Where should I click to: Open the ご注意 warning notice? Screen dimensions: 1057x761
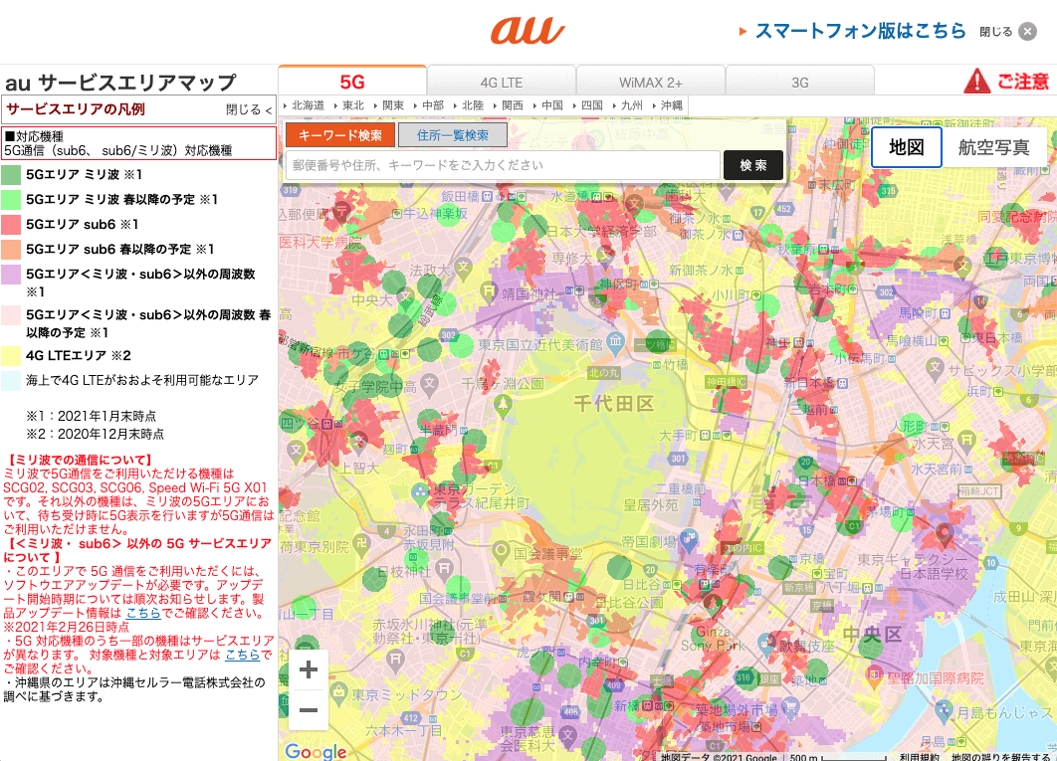pyautogui.click(x=1006, y=82)
